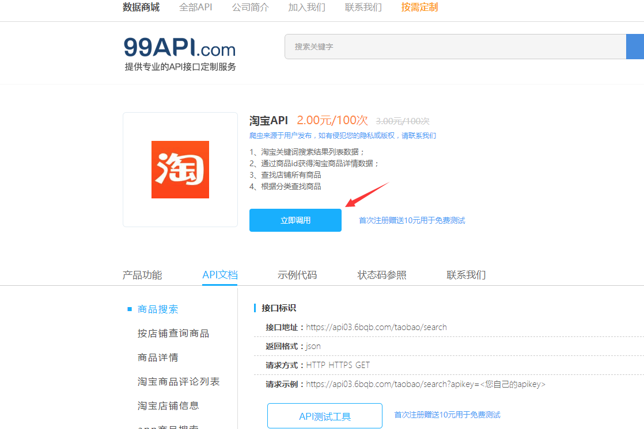
Task: Click the 99API.com site logo
Action: 180,48
